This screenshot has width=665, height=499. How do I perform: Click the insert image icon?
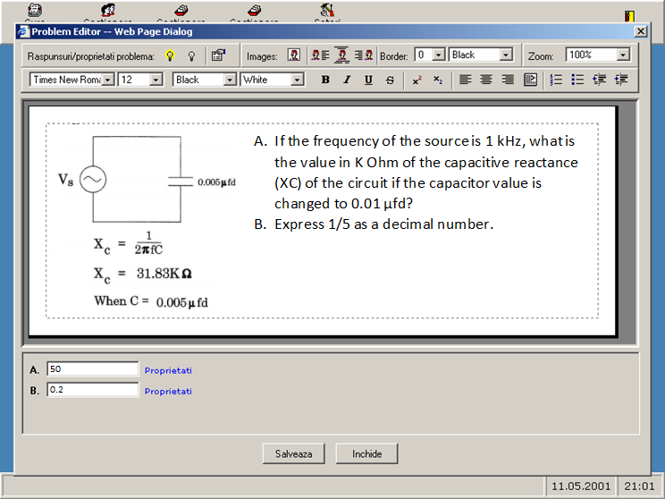point(293,55)
